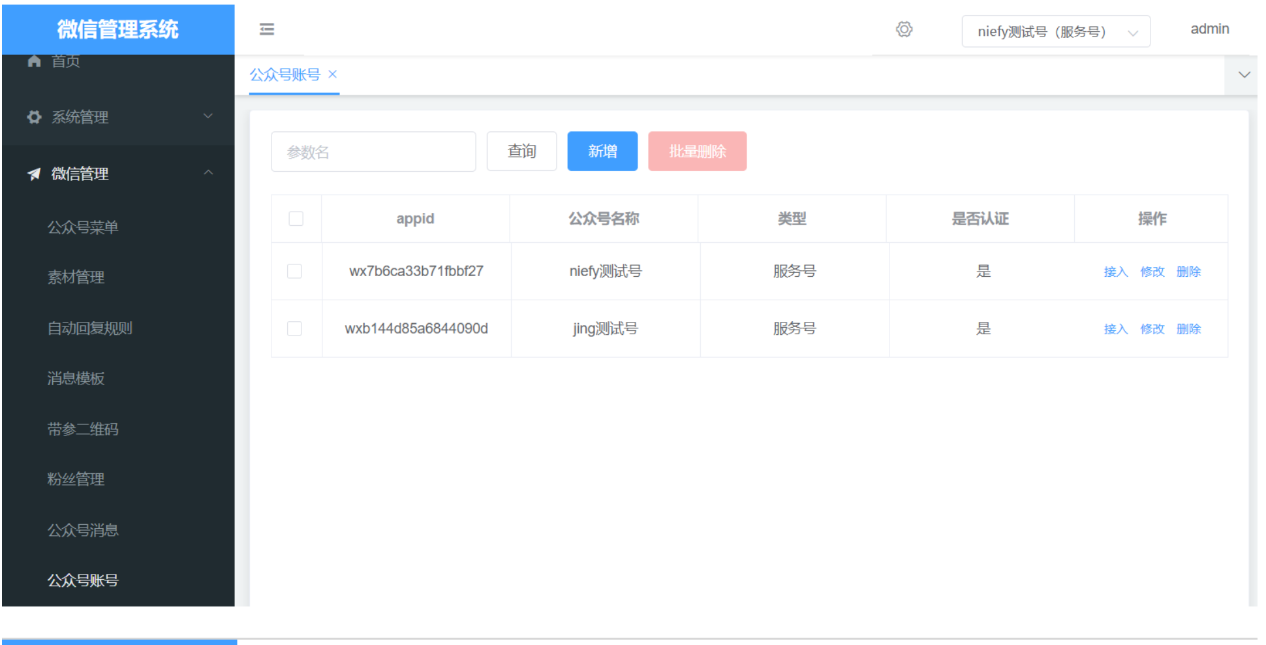The width and height of the screenshot is (1266, 645).
Task: Click 修改 for jing测试号 row
Action: coord(1152,329)
